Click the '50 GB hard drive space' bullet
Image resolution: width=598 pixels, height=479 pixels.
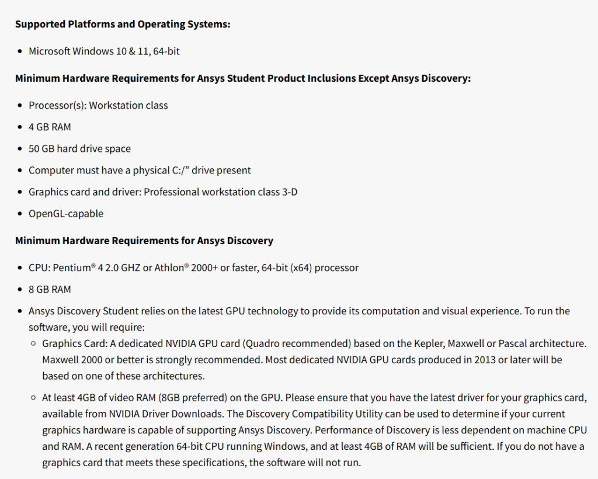tap(79, 149)
